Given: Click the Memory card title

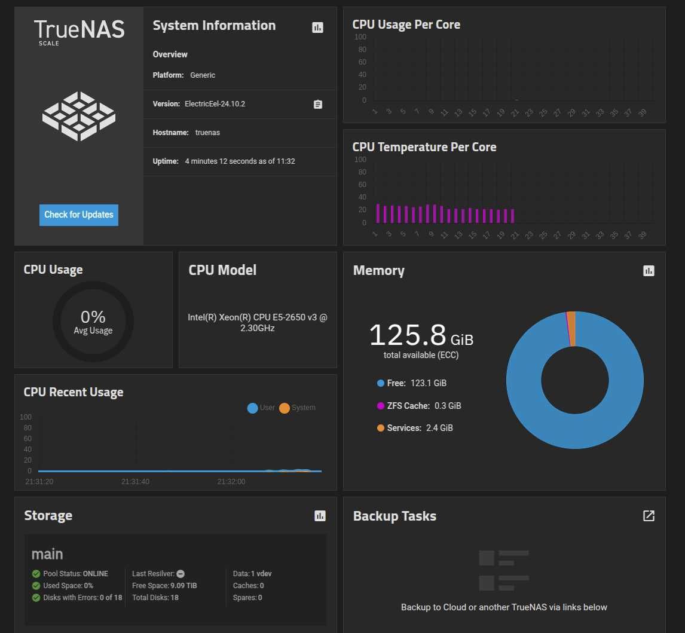Looking at the screenshot, I should point(379,271).
